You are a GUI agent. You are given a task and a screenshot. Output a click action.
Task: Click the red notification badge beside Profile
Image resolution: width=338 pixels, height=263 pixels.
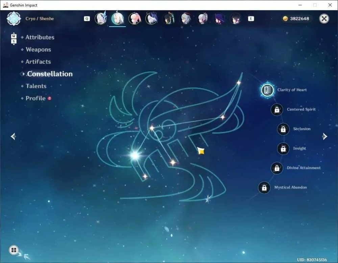point(49,98)
